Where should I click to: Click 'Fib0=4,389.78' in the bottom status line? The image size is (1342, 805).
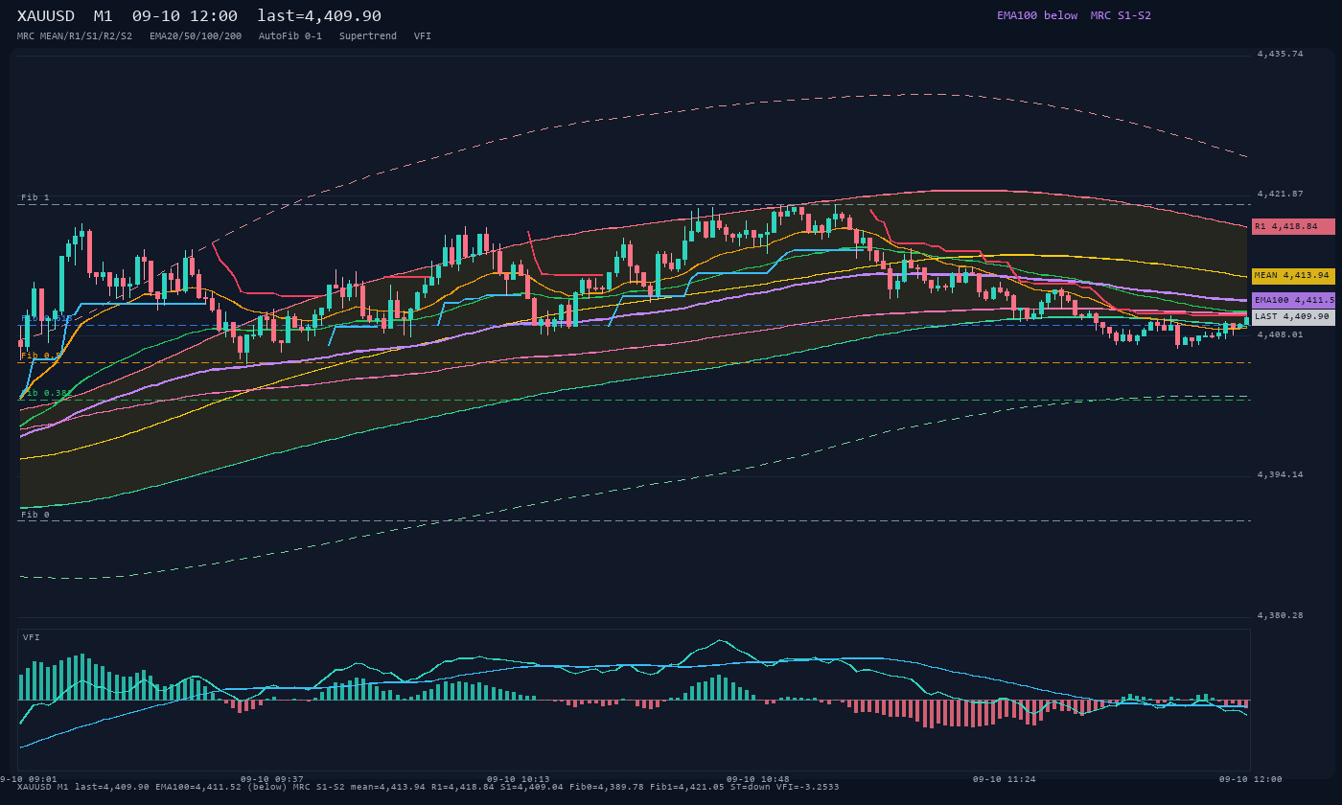(608, 787)
